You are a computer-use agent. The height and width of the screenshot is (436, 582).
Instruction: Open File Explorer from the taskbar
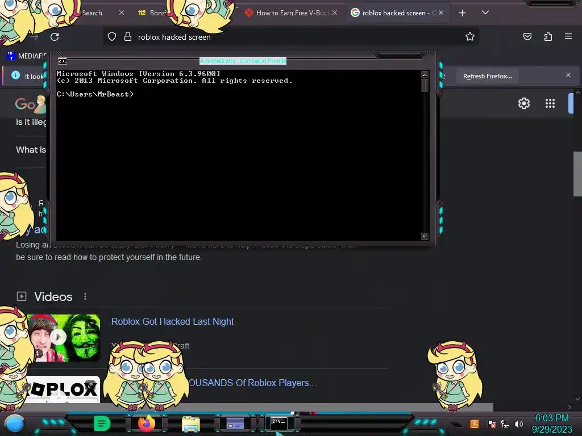click(191, 424)
